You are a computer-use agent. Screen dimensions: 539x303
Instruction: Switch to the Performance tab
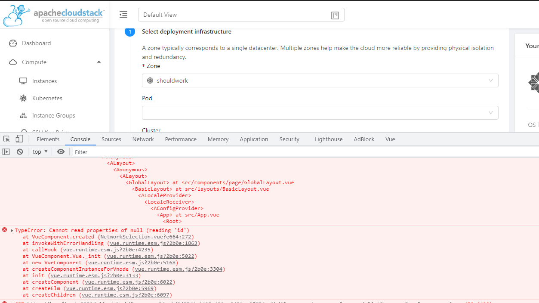181,139
